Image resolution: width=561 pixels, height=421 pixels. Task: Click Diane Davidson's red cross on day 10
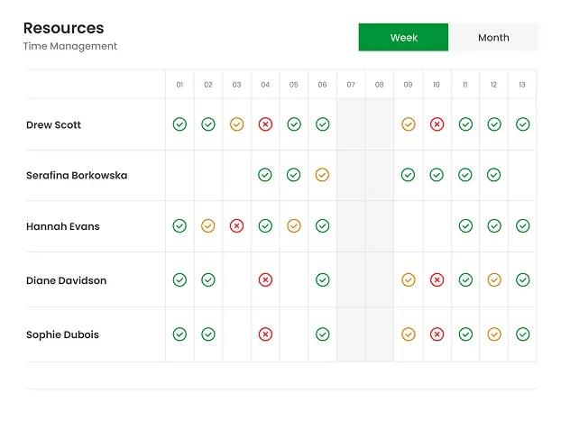pyautogui.click(x=437, y=280)
